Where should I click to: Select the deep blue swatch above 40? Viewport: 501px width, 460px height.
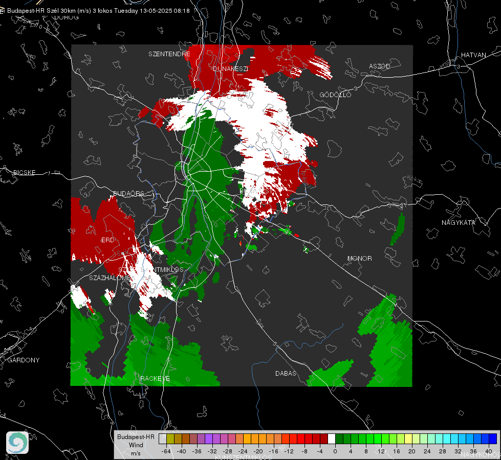[x=493, y=439]
